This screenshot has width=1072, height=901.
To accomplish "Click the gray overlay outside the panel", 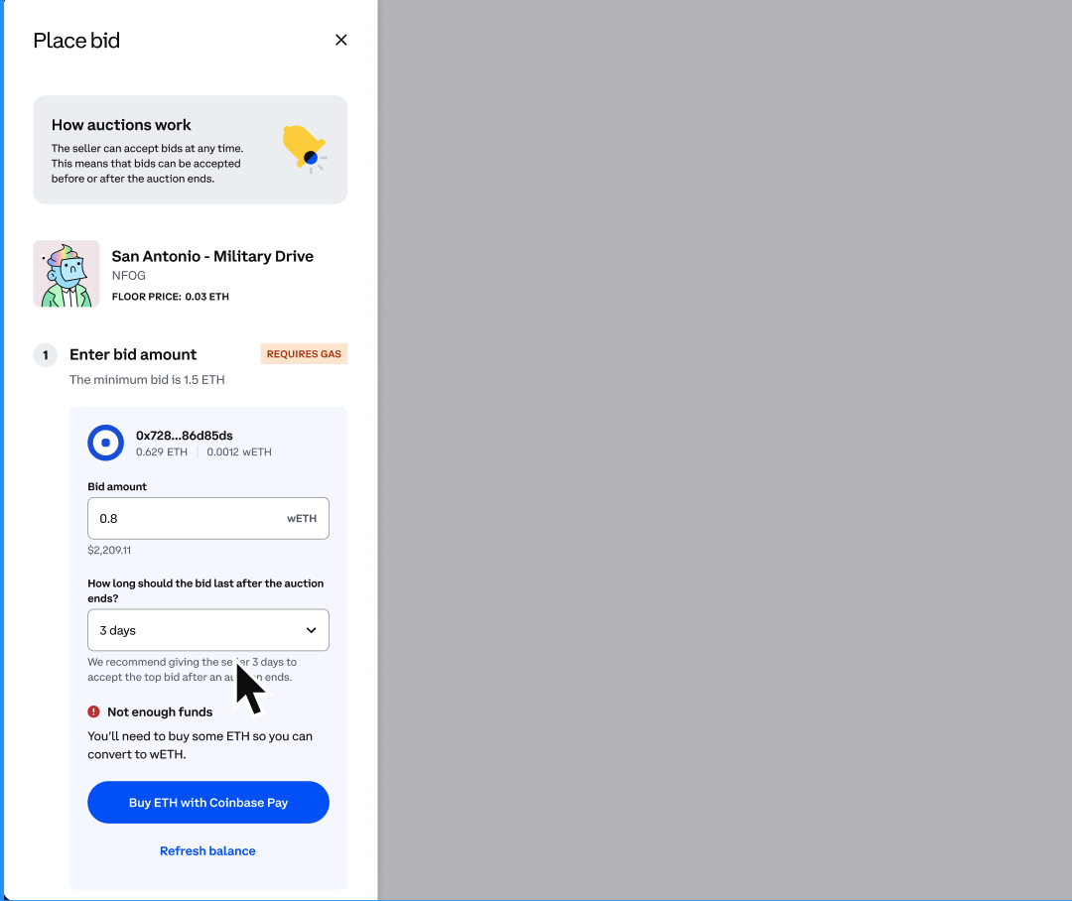I will point(725,450).
